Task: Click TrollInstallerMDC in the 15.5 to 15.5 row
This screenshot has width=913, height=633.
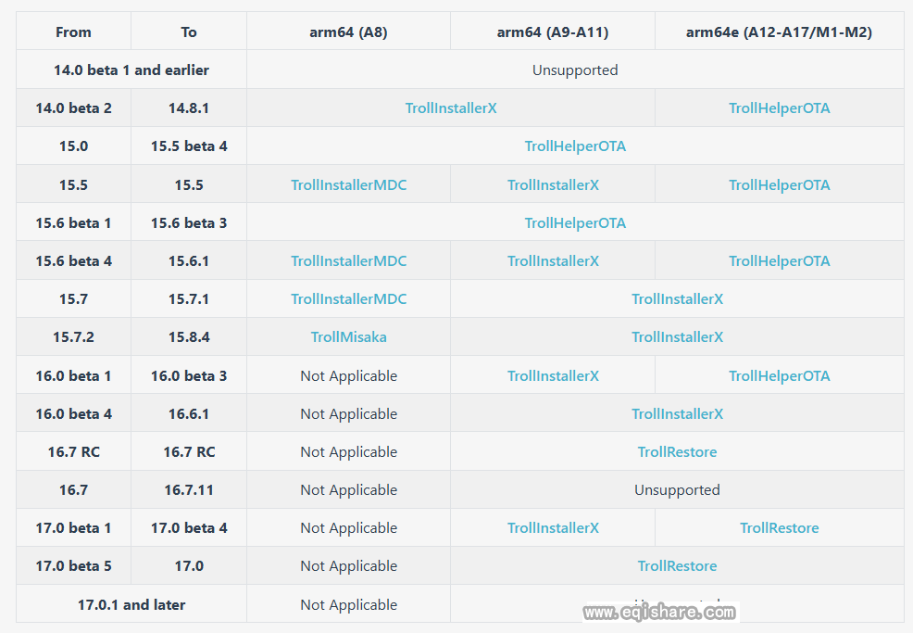Action: (348, 185)
